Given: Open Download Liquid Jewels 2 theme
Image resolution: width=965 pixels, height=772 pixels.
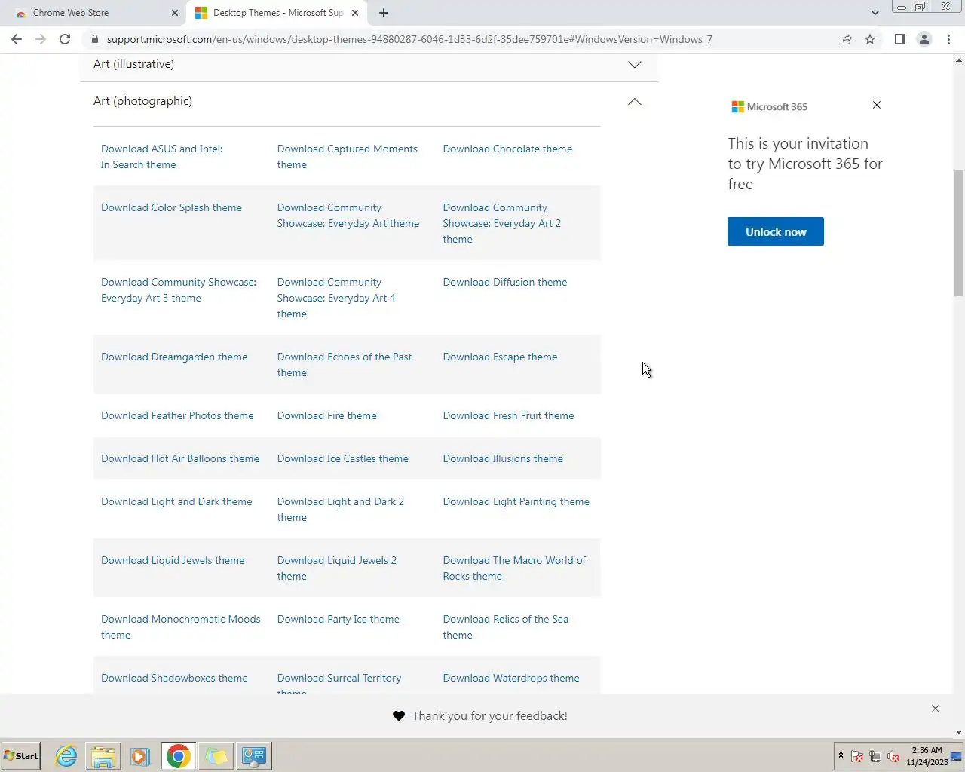Looking at the screenshot, I should (x=336, y=568).
